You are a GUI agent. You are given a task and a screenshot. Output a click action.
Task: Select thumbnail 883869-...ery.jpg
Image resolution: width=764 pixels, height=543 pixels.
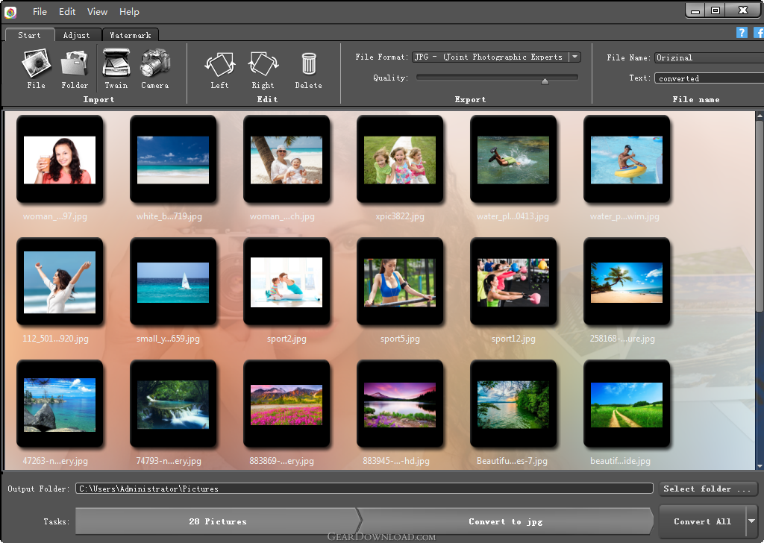point(286,404)
